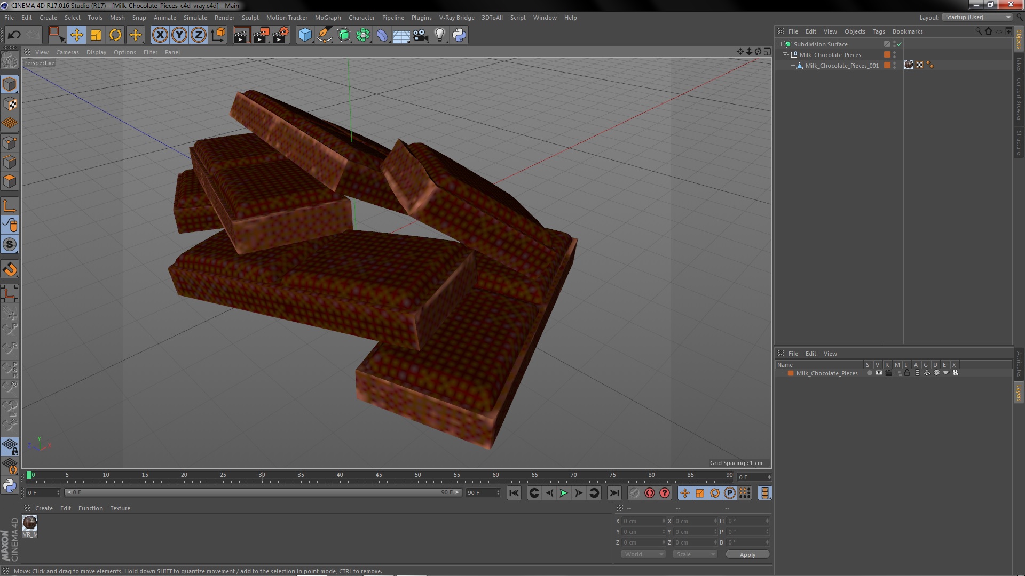Click frame 45 on timeline ruler
The width and height of the screenshot is (1025, 576).
(x=379, y=475)
